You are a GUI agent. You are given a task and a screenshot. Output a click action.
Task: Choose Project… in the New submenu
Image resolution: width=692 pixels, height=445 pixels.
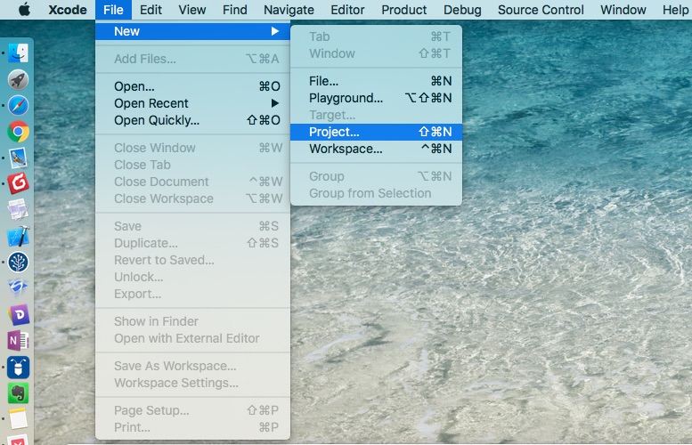pyautogui.click(x=376, y=132)
